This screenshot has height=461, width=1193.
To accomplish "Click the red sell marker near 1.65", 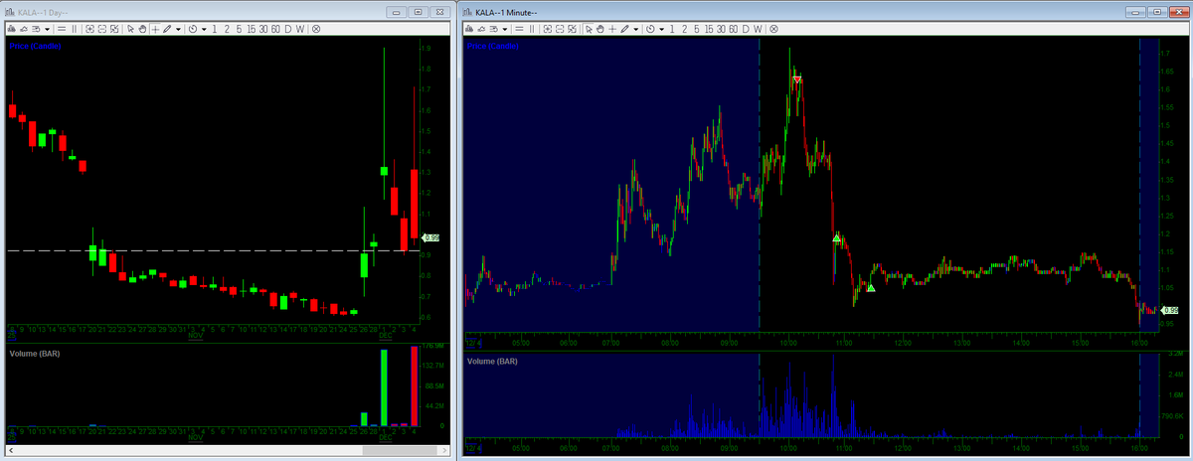I will [796, 79].
